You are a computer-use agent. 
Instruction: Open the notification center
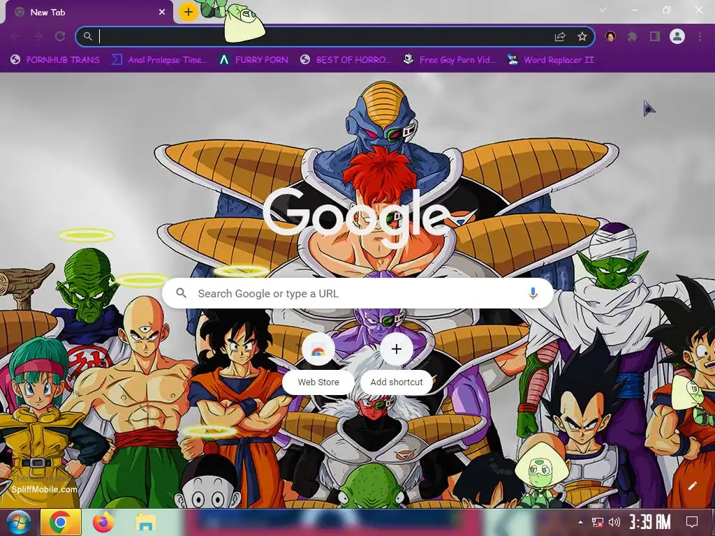[692, 522]
